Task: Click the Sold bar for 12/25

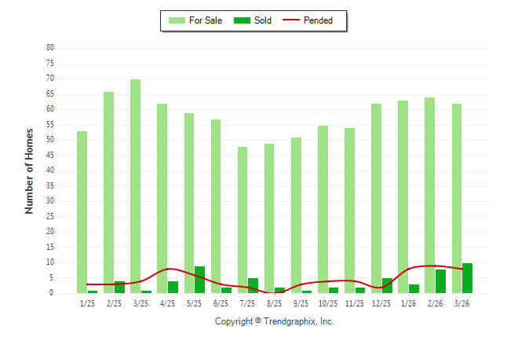Action: click(387, 285)
